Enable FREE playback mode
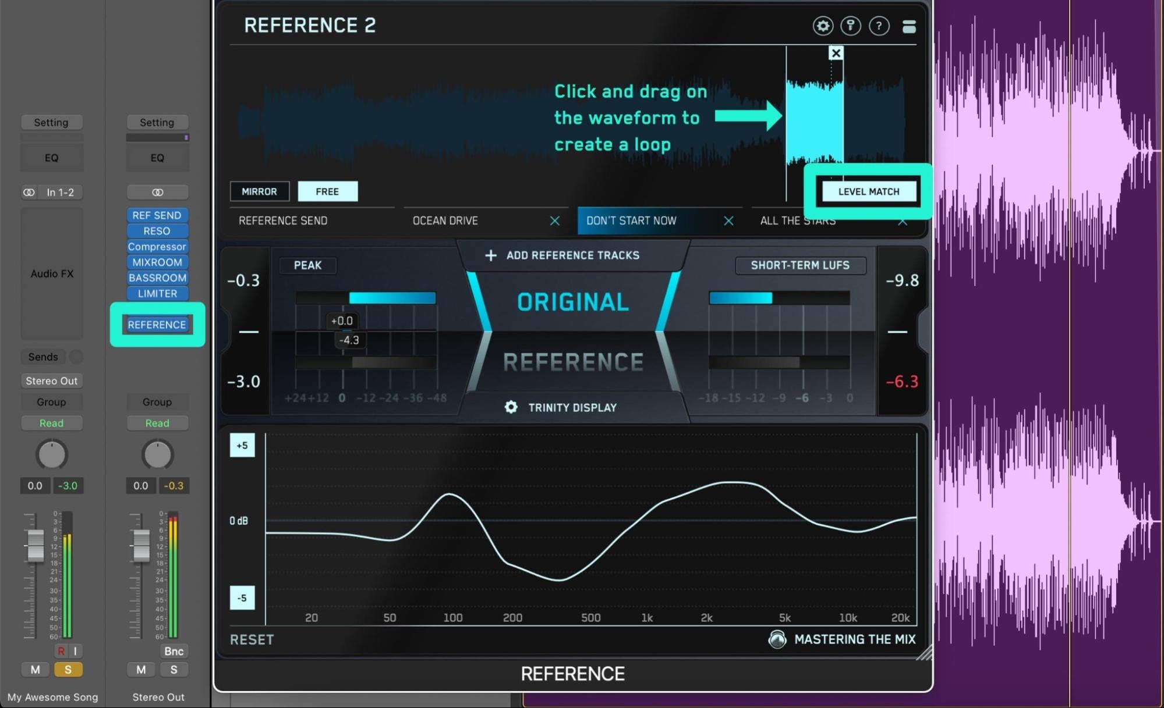 coord(327,191)
